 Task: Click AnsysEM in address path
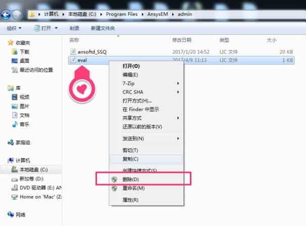coord(158,14)
